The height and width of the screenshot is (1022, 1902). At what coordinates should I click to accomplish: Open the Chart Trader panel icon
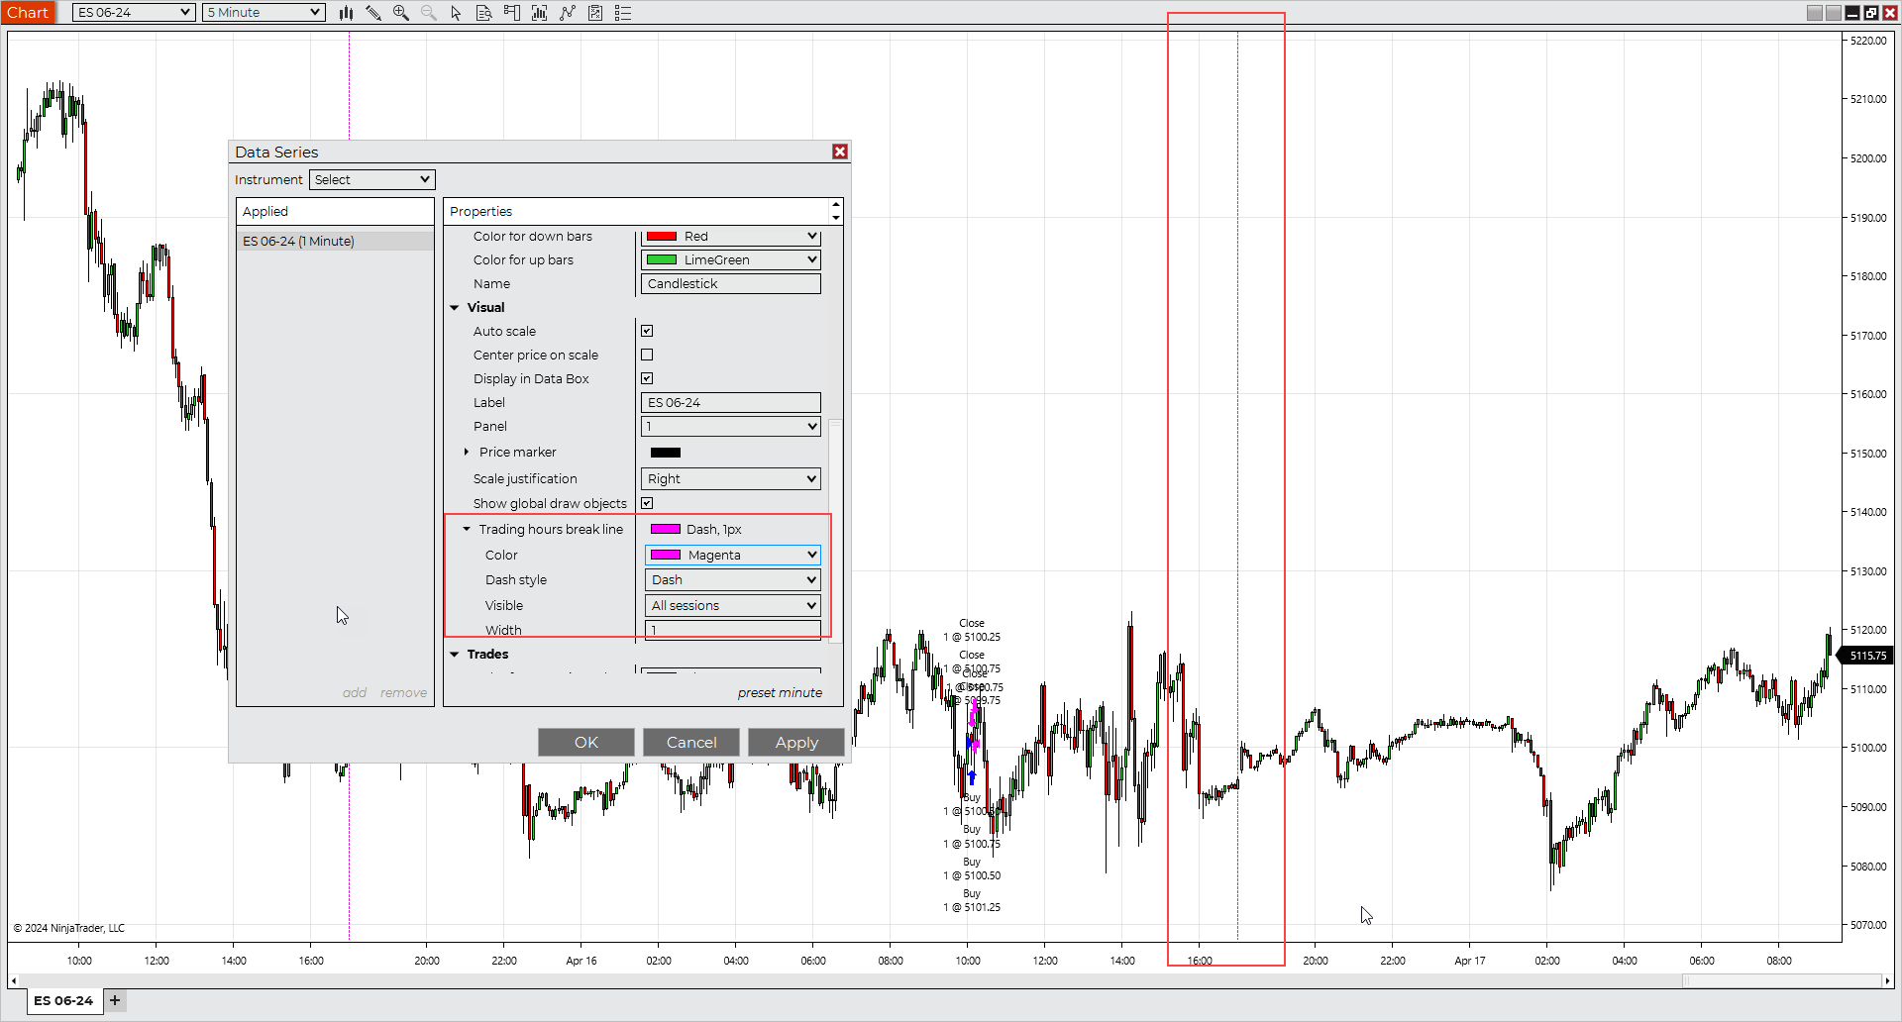coord(512,13)
